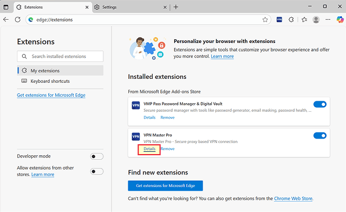
Task: Click the Installed extensions heading
Action: click(x=157, y=76)
